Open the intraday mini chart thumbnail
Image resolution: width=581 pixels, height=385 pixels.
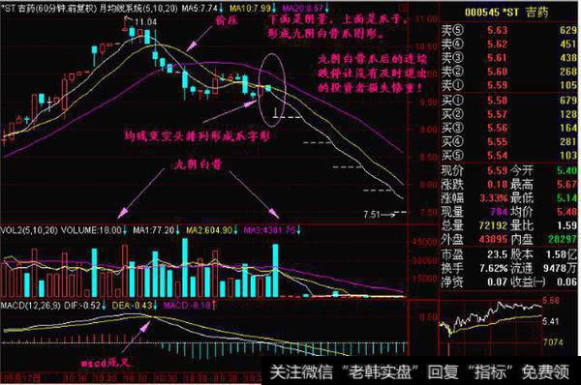click(x=491, y=328)
